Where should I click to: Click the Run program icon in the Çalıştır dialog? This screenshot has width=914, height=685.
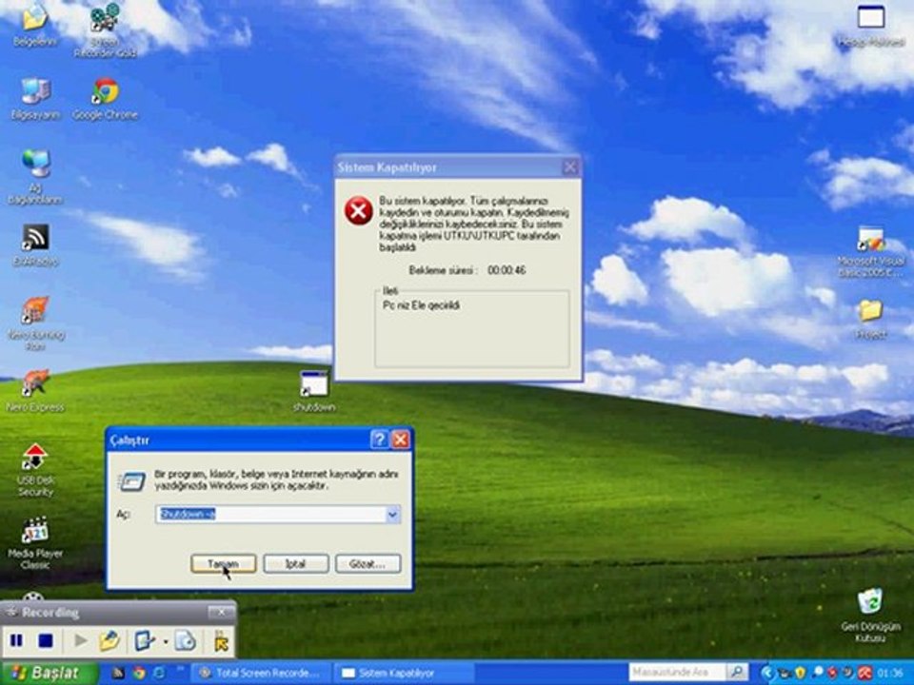coord(131,481)
